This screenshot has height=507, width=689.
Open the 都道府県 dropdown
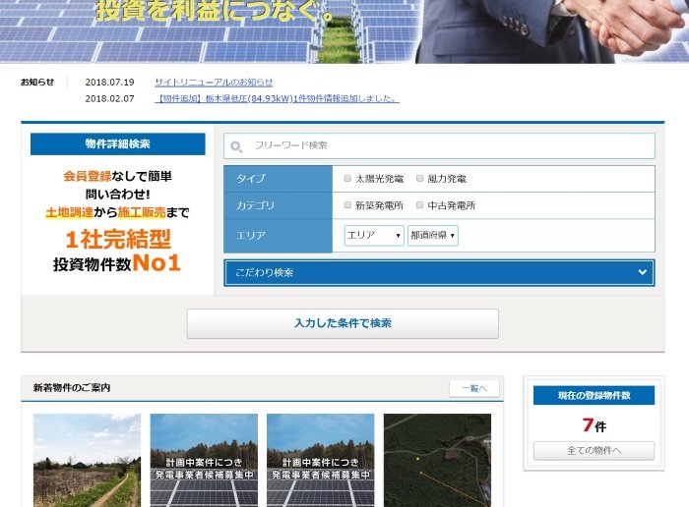433,236
